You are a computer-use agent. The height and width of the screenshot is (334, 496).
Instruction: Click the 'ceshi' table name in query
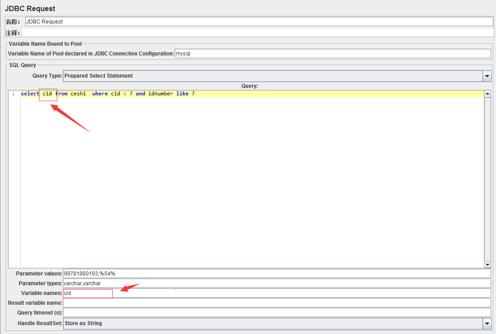tap(78, 94)
